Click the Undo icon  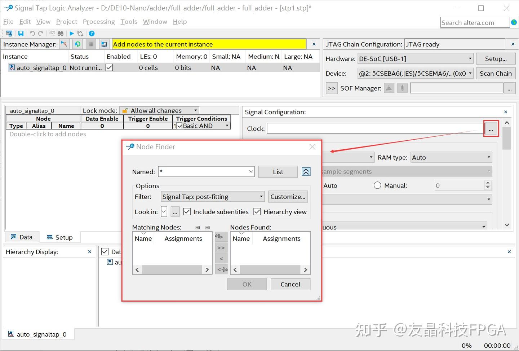tap(32, 33)
